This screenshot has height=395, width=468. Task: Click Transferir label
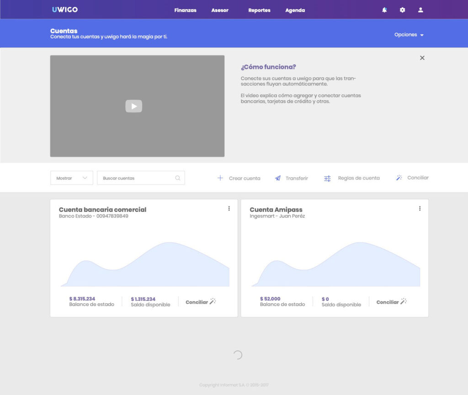click(297, 178)
